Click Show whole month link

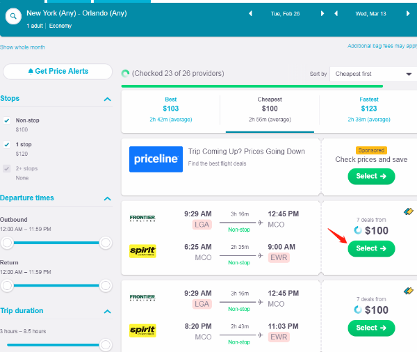(x=23, y=47)
